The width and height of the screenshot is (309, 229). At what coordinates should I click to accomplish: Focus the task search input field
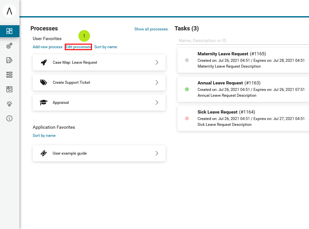(x=243, y=40)
